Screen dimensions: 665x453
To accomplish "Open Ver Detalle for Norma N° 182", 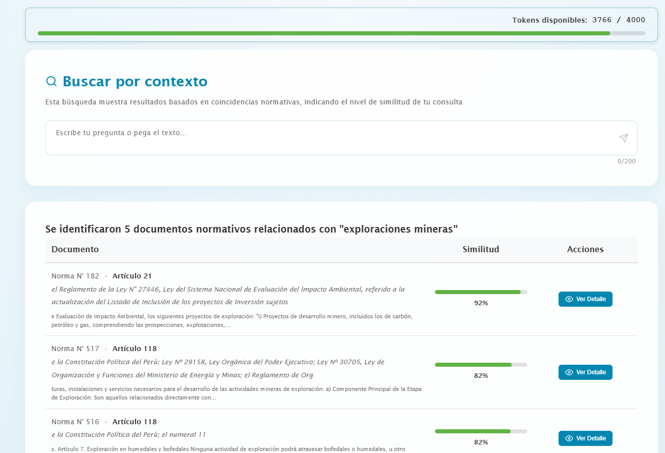I will (x=585, y=299).
